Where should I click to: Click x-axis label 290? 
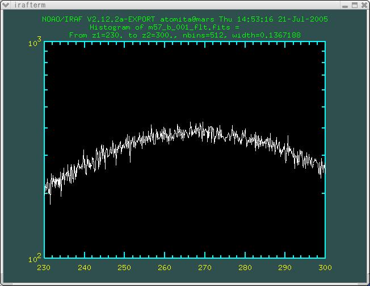click(x=285, y=268)
